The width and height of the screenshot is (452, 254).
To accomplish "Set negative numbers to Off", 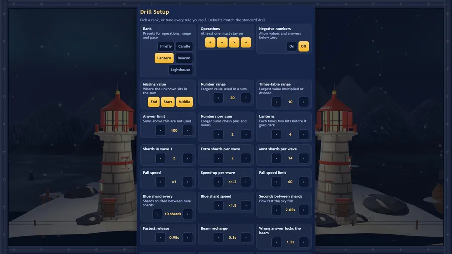I will tap(304, 46).
